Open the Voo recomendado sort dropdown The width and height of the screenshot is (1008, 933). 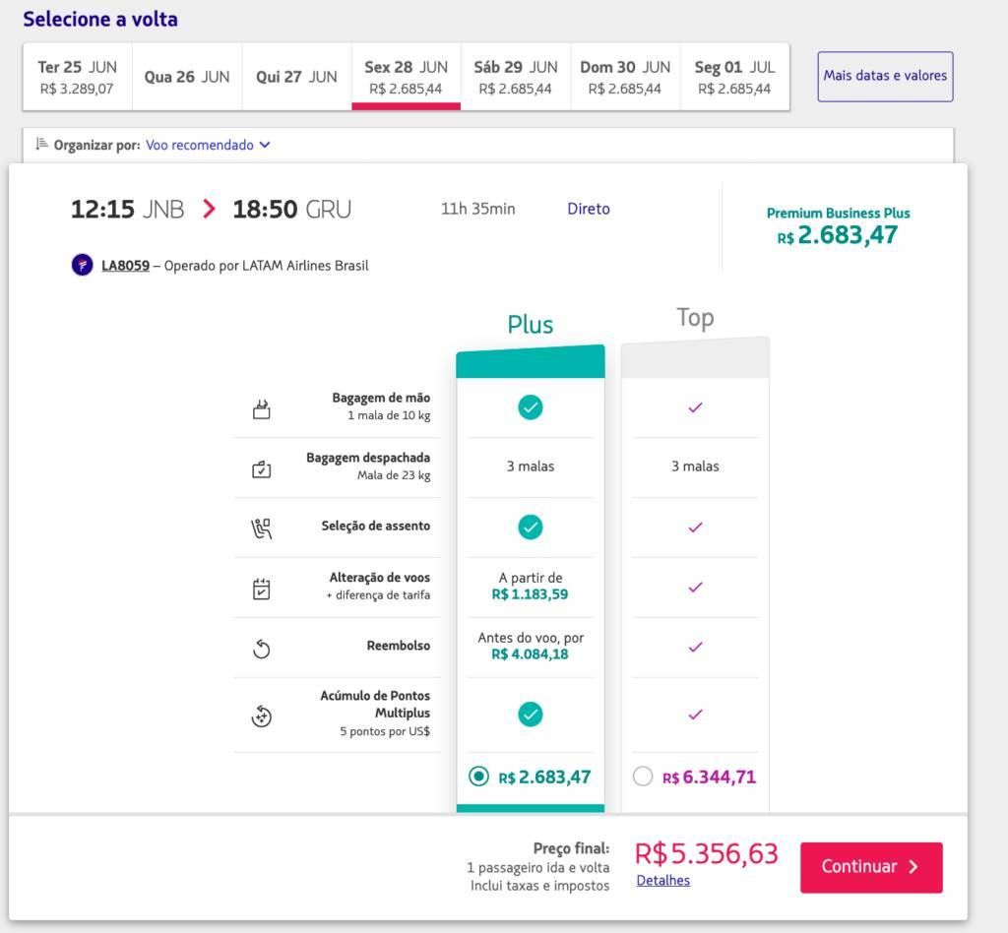[208, 145]
